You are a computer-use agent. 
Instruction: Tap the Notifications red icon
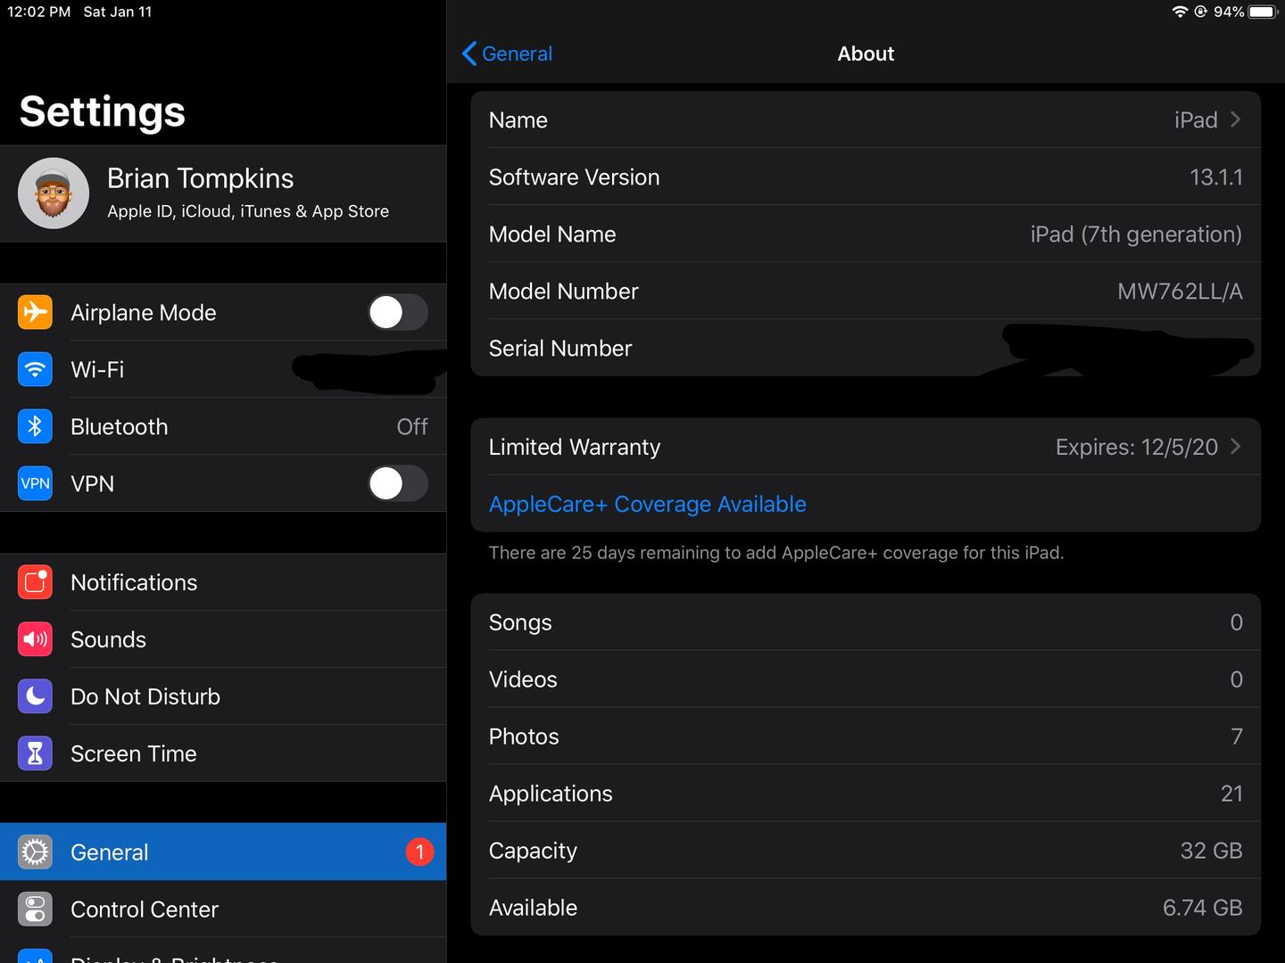click(x=35, y=582)
